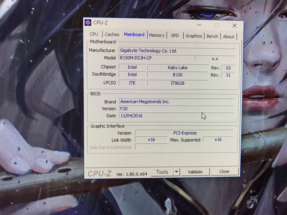This screenshot has width=287, height=215.
Task: Click the LPCIO vendor ITE
Action: click(x=132, y=83)
